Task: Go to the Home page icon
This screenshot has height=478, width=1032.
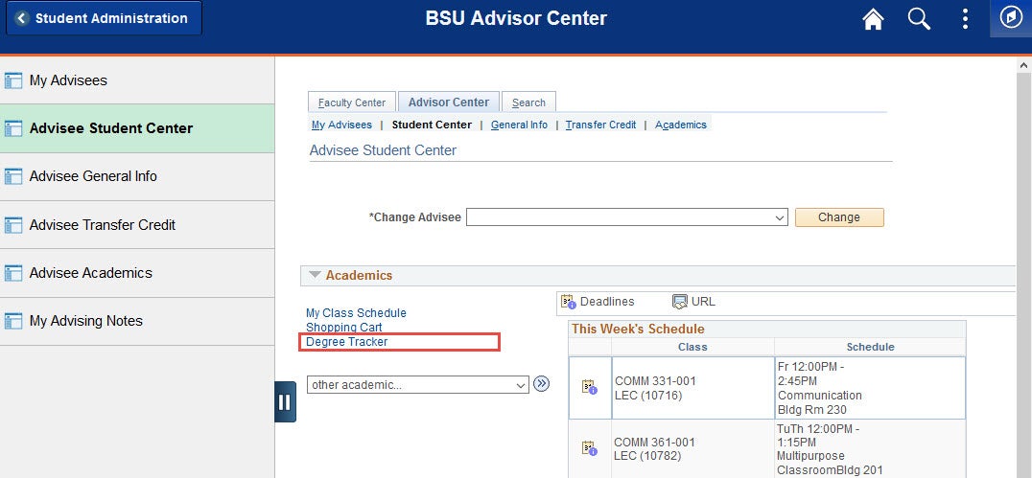Action: [x=873, y=19]
